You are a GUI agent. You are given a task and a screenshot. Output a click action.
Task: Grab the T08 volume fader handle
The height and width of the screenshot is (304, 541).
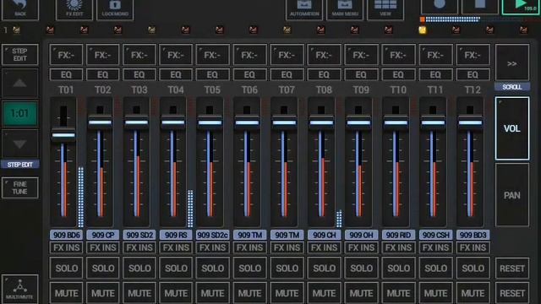[x=321, y=122]
